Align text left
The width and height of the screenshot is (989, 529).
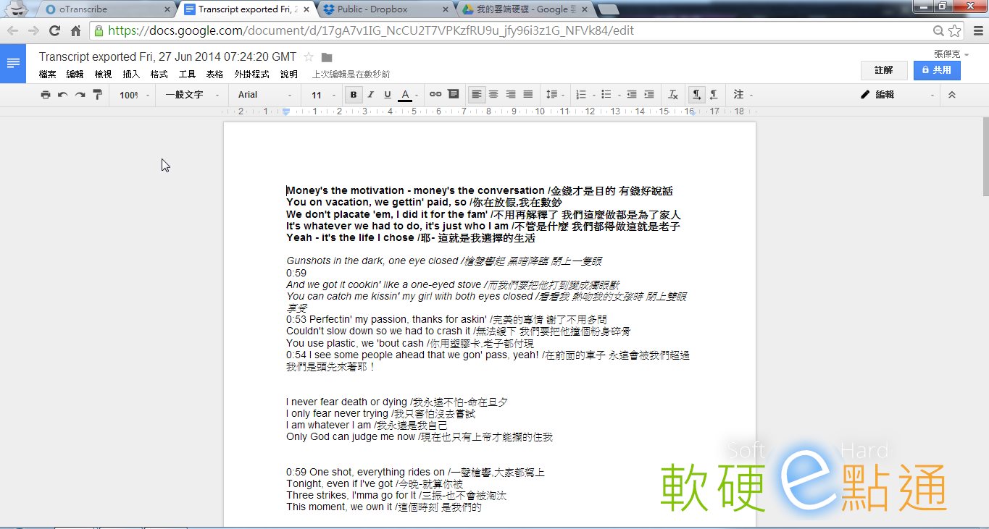476,95
